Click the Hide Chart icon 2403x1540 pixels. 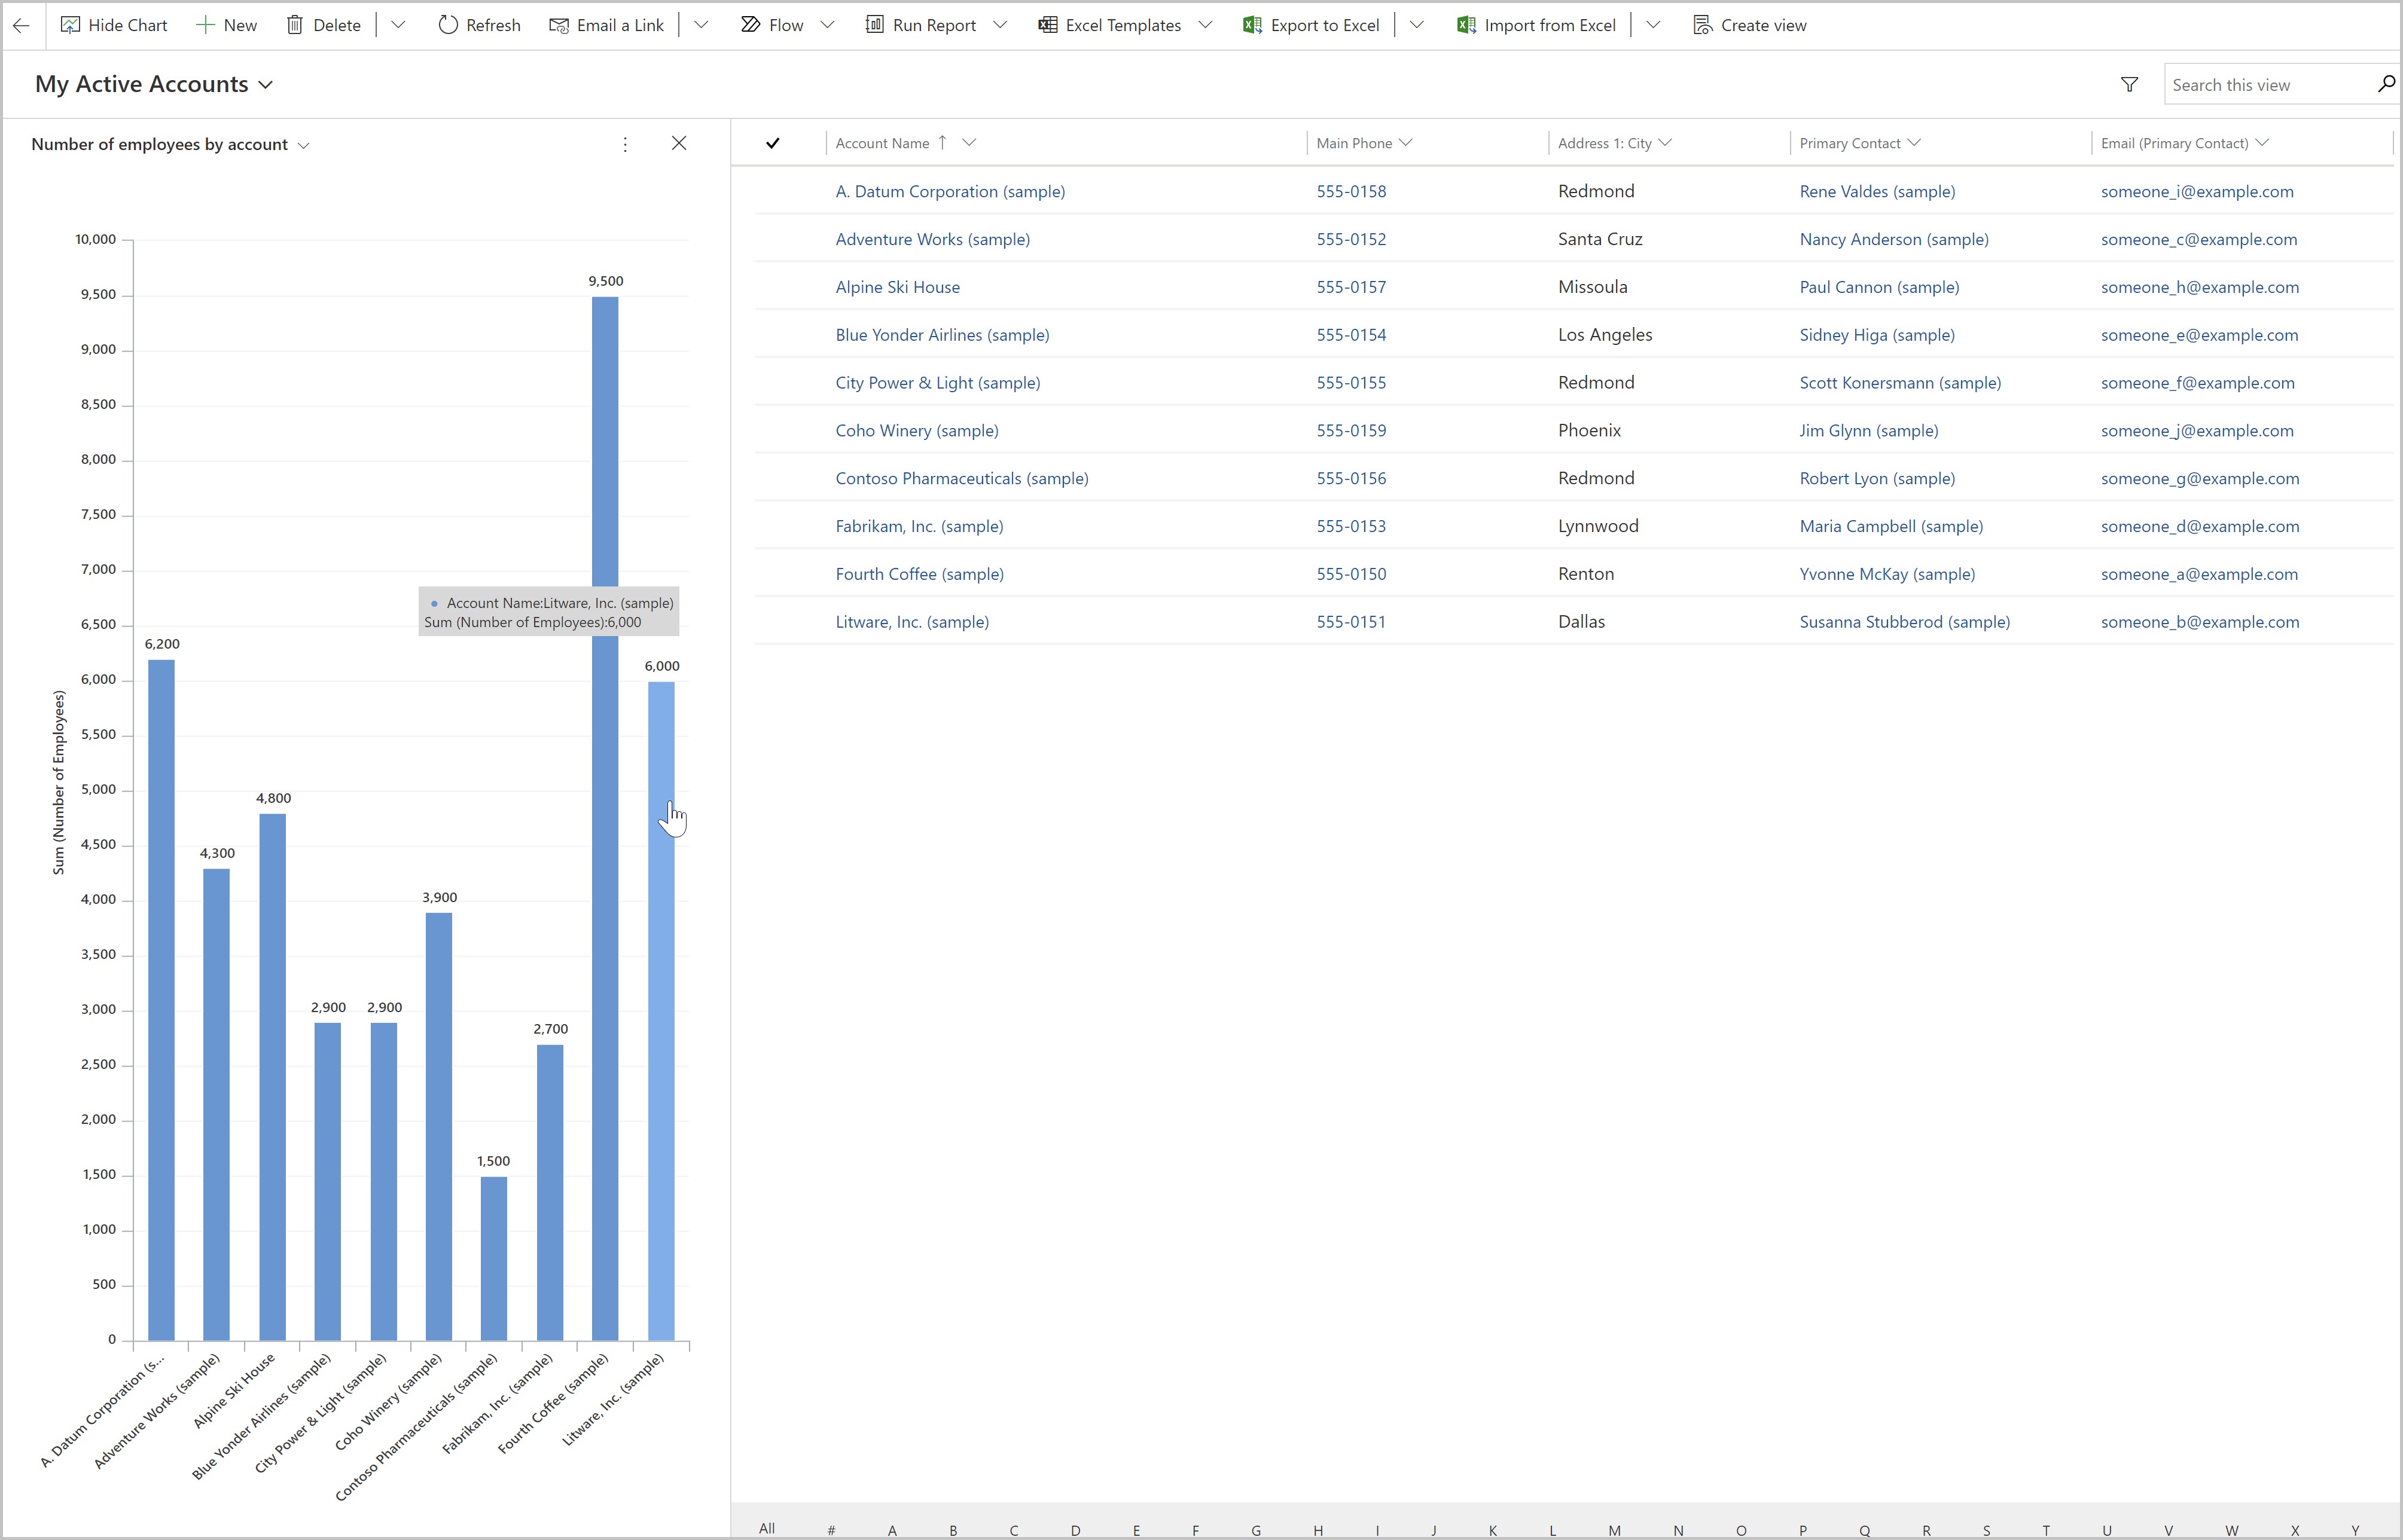70,25
